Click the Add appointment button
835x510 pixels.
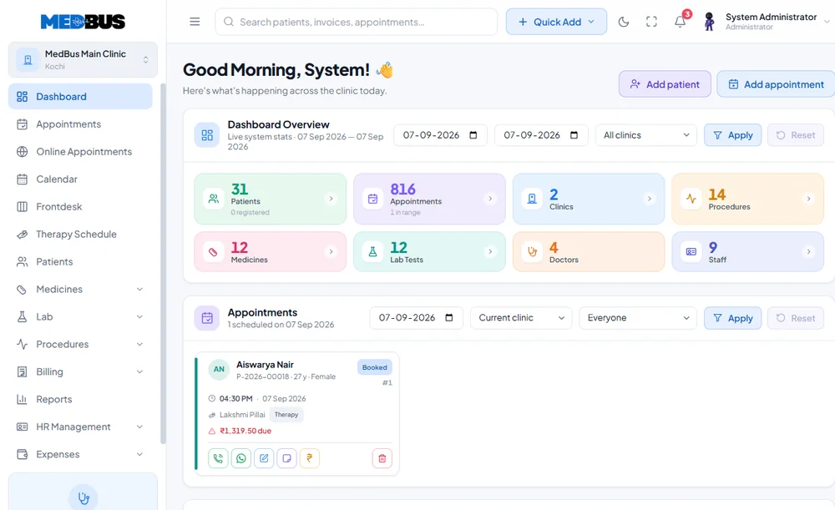click(776, 84)
